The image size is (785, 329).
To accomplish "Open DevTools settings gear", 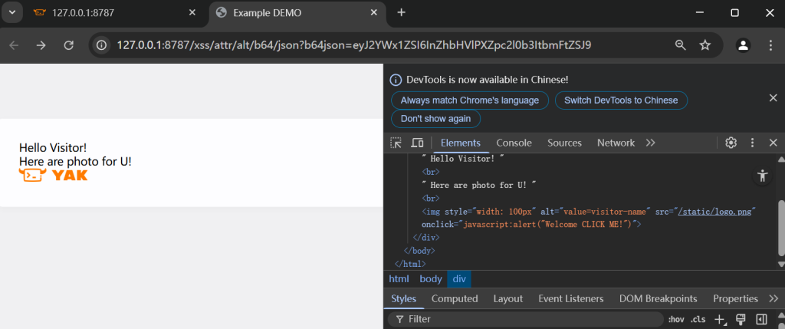I will (731, 143).
